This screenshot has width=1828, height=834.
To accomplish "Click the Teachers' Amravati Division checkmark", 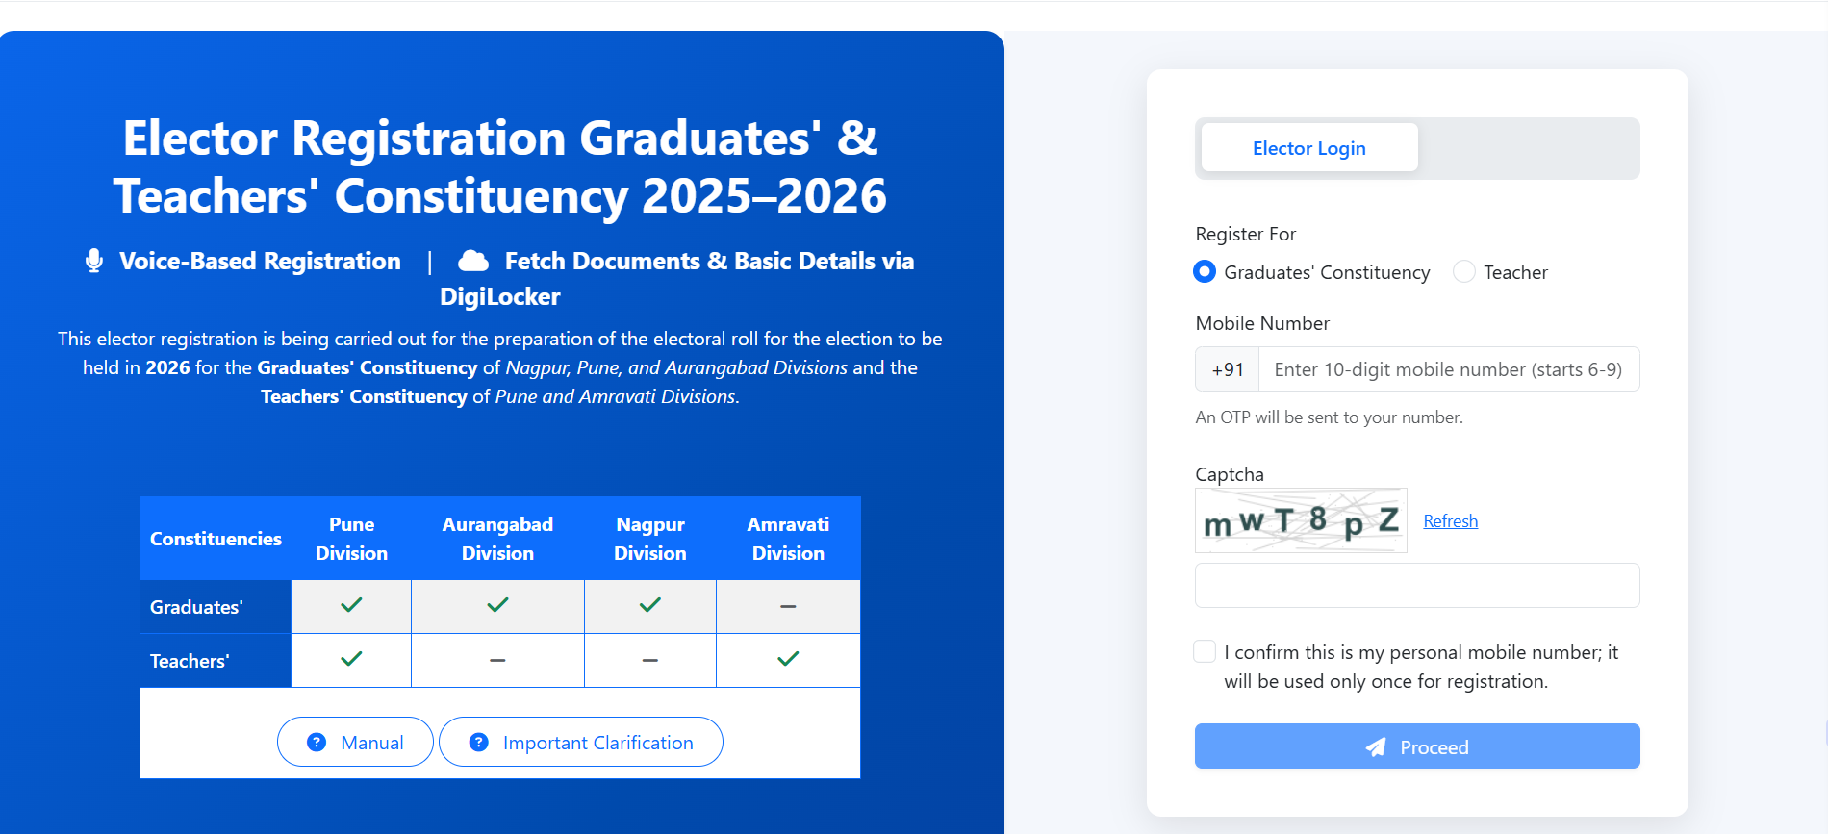I will coord(788,659).
